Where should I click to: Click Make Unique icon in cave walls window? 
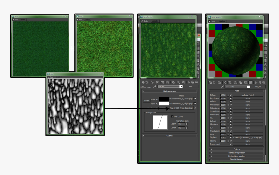[x=235, y=82]
